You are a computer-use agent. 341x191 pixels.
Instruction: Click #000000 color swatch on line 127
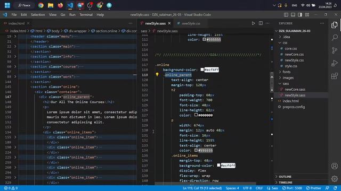click(x=196, y=115)
